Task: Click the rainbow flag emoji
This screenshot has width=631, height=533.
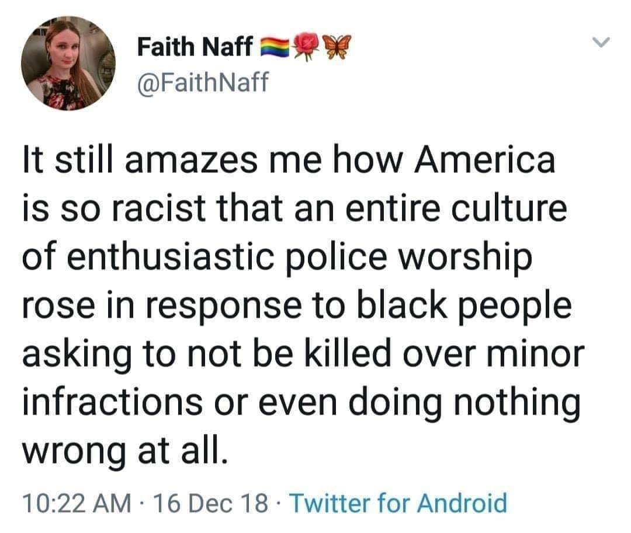Action: tap(276, 47)
